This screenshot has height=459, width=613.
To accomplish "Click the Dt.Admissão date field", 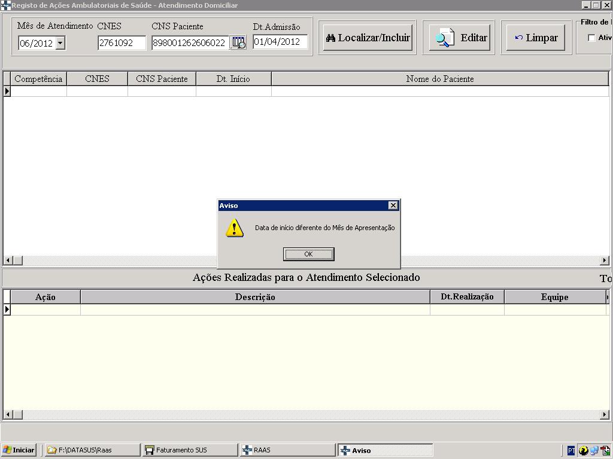I will point(280,42).
